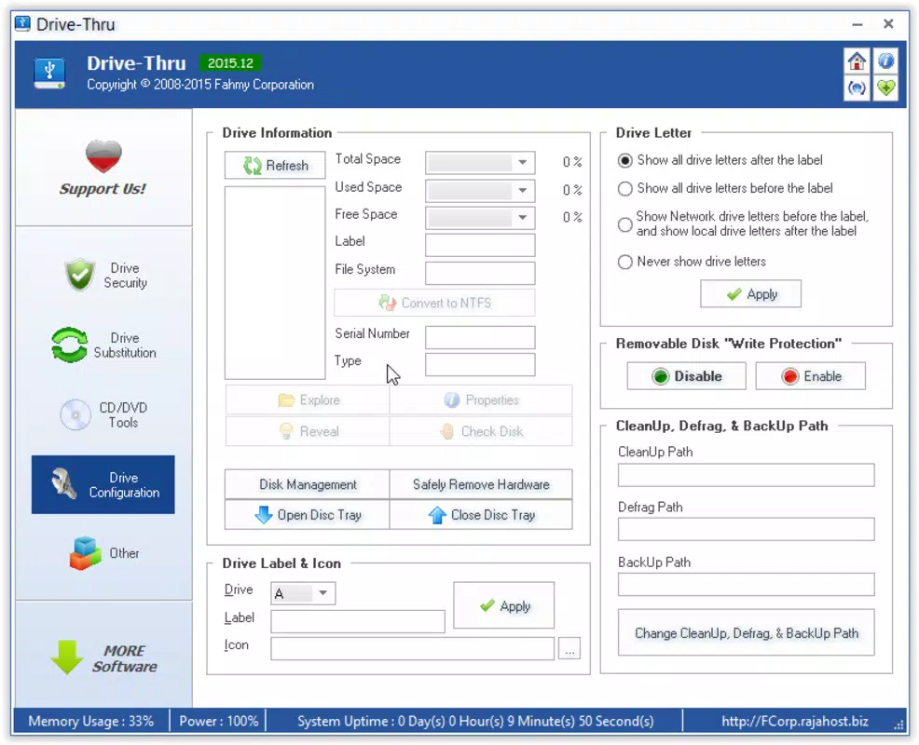Click the Drive Label & Icon Label field
919x745 pixels.
pyautogui.click(x=358, y=621)
